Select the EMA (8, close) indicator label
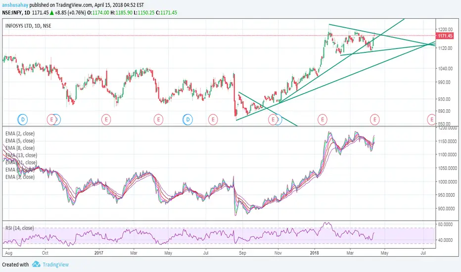 (20, 148)
